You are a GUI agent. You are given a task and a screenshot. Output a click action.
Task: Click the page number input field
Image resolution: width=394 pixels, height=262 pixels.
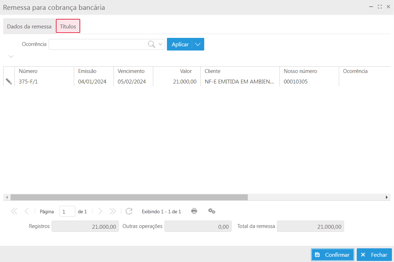[x=67, y=211]
